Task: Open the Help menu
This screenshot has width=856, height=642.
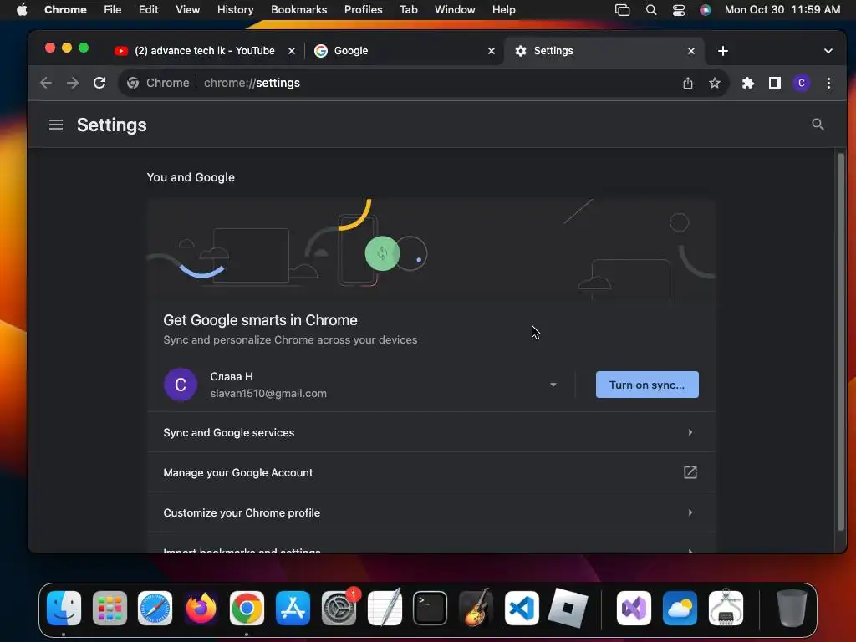Action: (503, 10)
